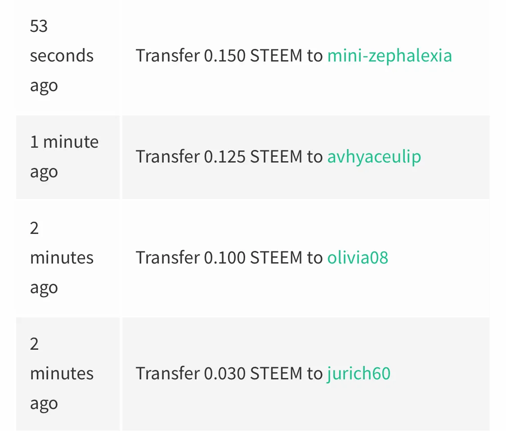Click the 0.100 amount in third transfer

(224, 258)
